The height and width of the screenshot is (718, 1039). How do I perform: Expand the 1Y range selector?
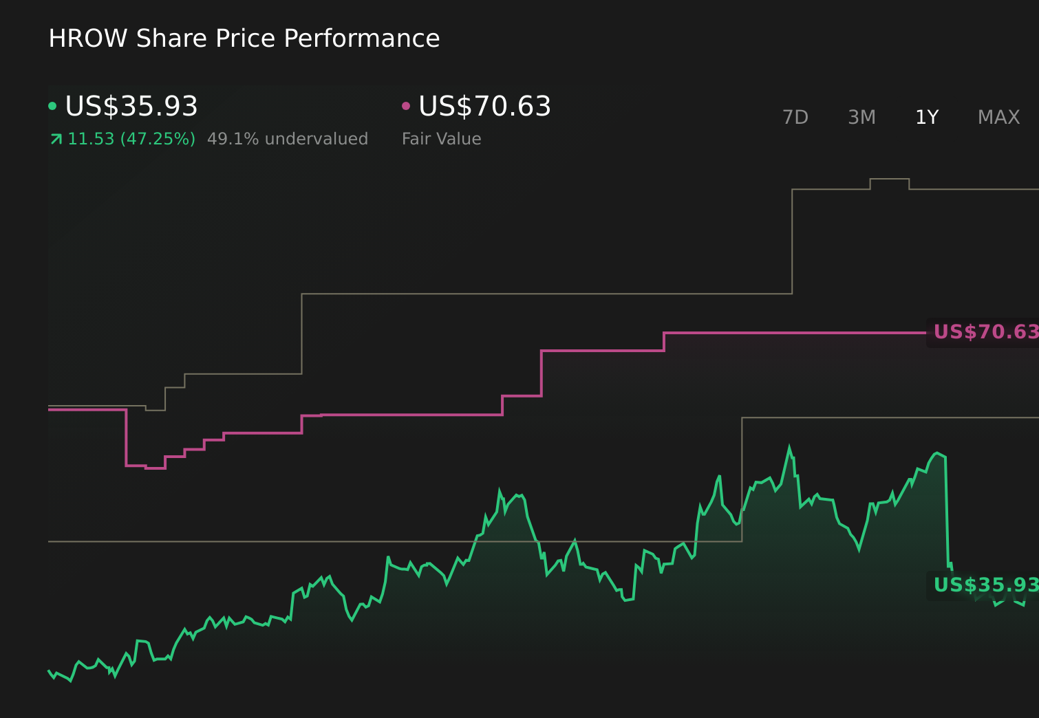[x=927, y=117]
